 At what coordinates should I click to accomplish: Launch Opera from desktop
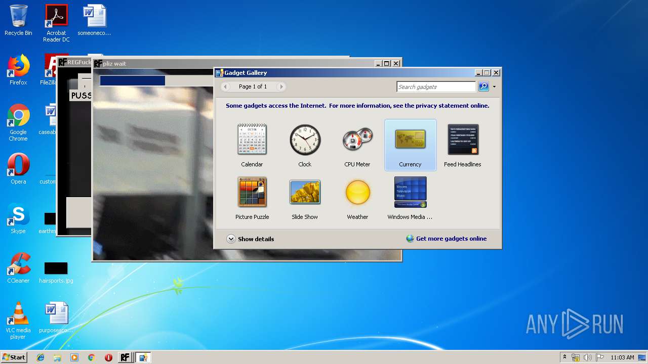18,169
